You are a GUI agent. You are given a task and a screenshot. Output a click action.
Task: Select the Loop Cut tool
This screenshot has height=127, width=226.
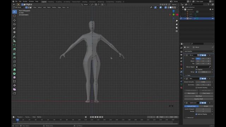coord(14,62)
